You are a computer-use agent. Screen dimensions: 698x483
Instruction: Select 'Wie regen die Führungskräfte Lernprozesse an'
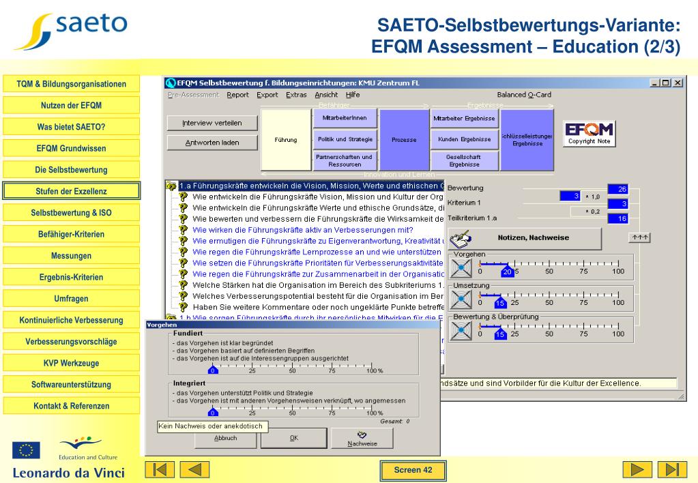pos(317,252)
